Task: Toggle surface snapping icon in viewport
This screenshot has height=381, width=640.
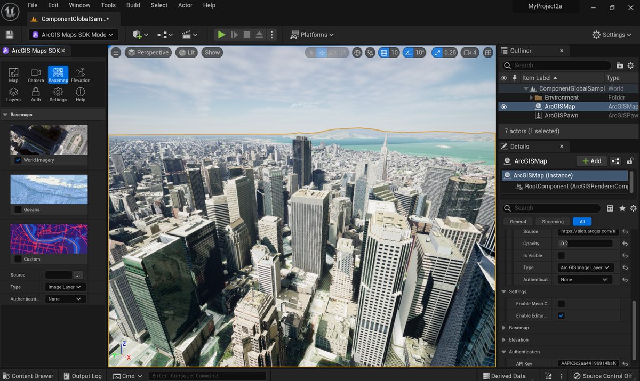Action: [370, 53]
